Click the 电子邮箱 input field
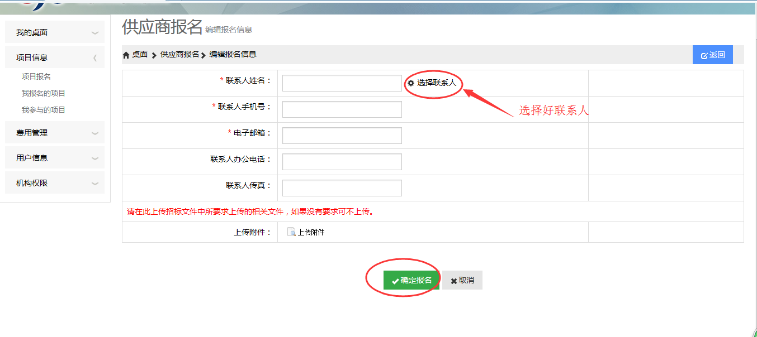The width and height of the screenshot is (757, 337). pyautogui.click(x=342, y=136)
